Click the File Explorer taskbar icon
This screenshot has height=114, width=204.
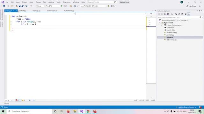[75, 111]
